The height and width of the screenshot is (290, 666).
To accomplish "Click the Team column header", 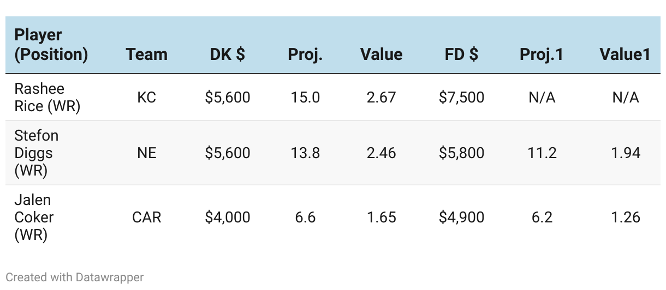I will [146, 55].
